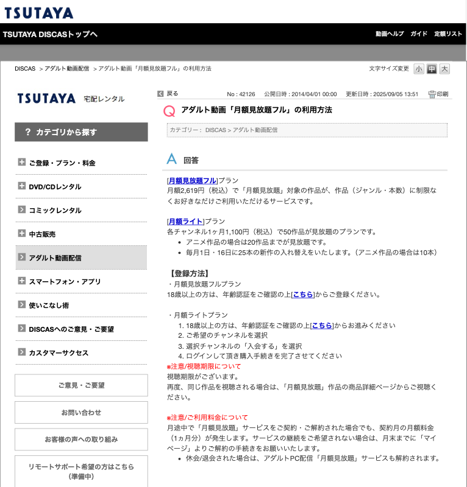Click the No : 42126 article number
The image size is (467, 487).
(x=241, y=94)
